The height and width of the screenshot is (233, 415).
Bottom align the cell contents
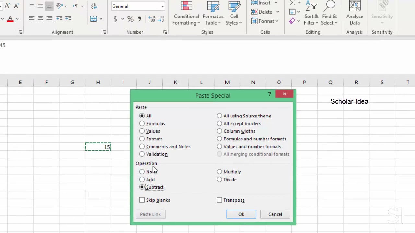click(x=49, y=6)
